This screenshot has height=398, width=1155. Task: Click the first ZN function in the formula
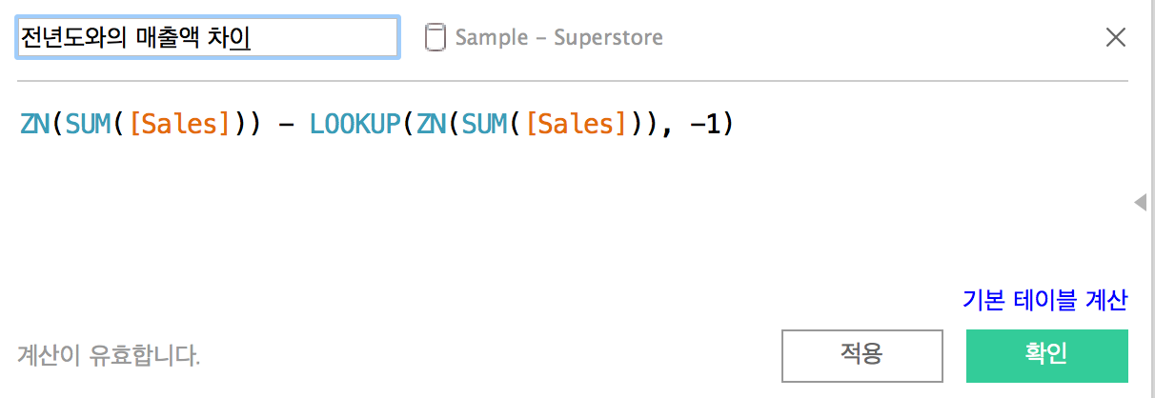coord(35,125)
